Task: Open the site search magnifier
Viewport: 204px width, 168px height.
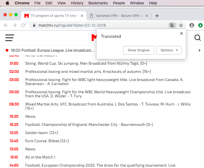Action: 197,38
